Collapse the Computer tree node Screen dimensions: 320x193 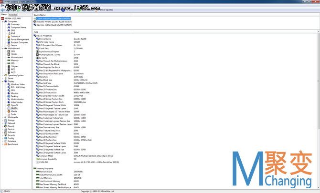click(3, 21)
